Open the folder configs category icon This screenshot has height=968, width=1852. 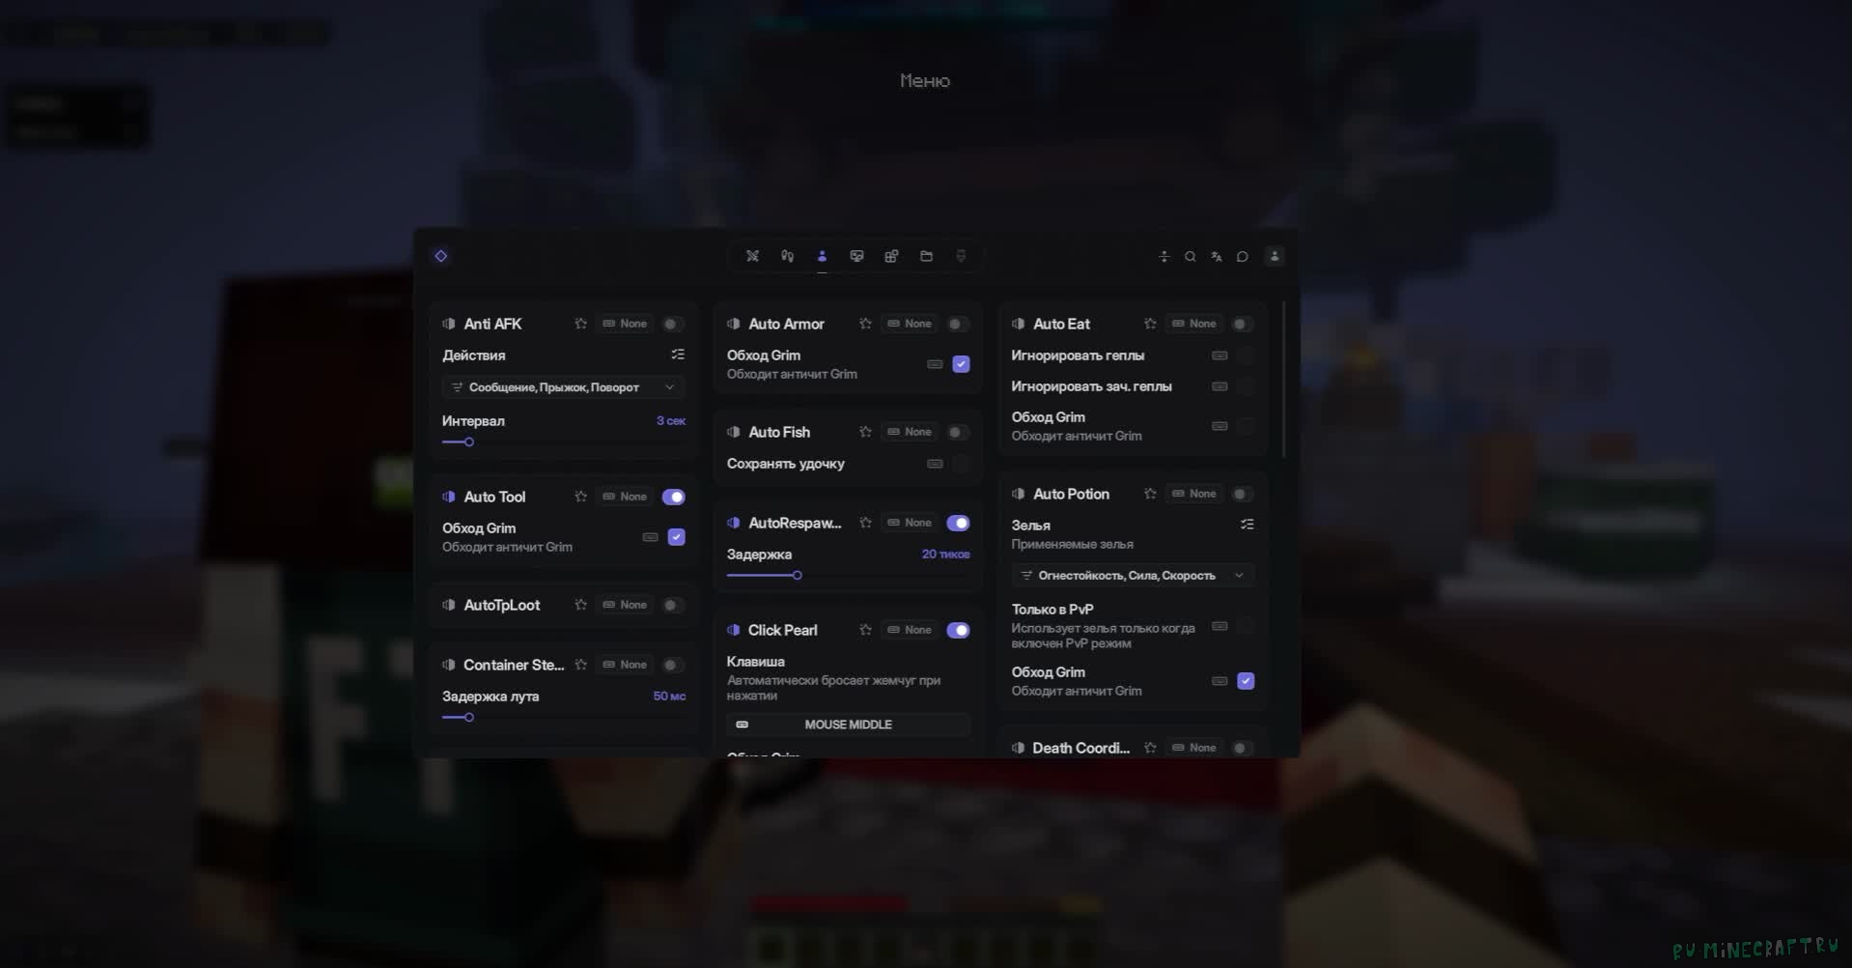[x=926, y=256]
